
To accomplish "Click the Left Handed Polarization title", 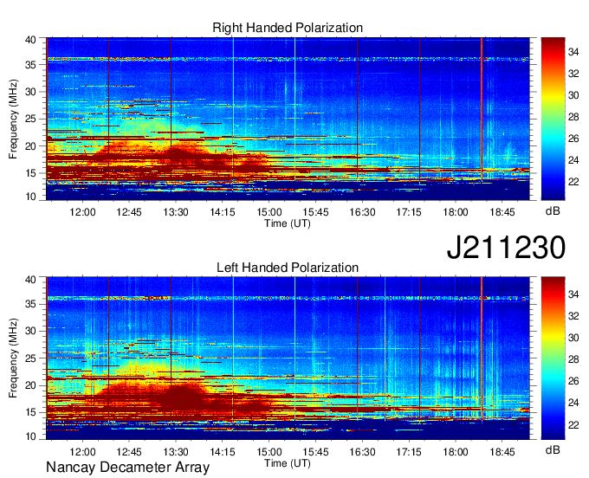I will coord(288,268).
